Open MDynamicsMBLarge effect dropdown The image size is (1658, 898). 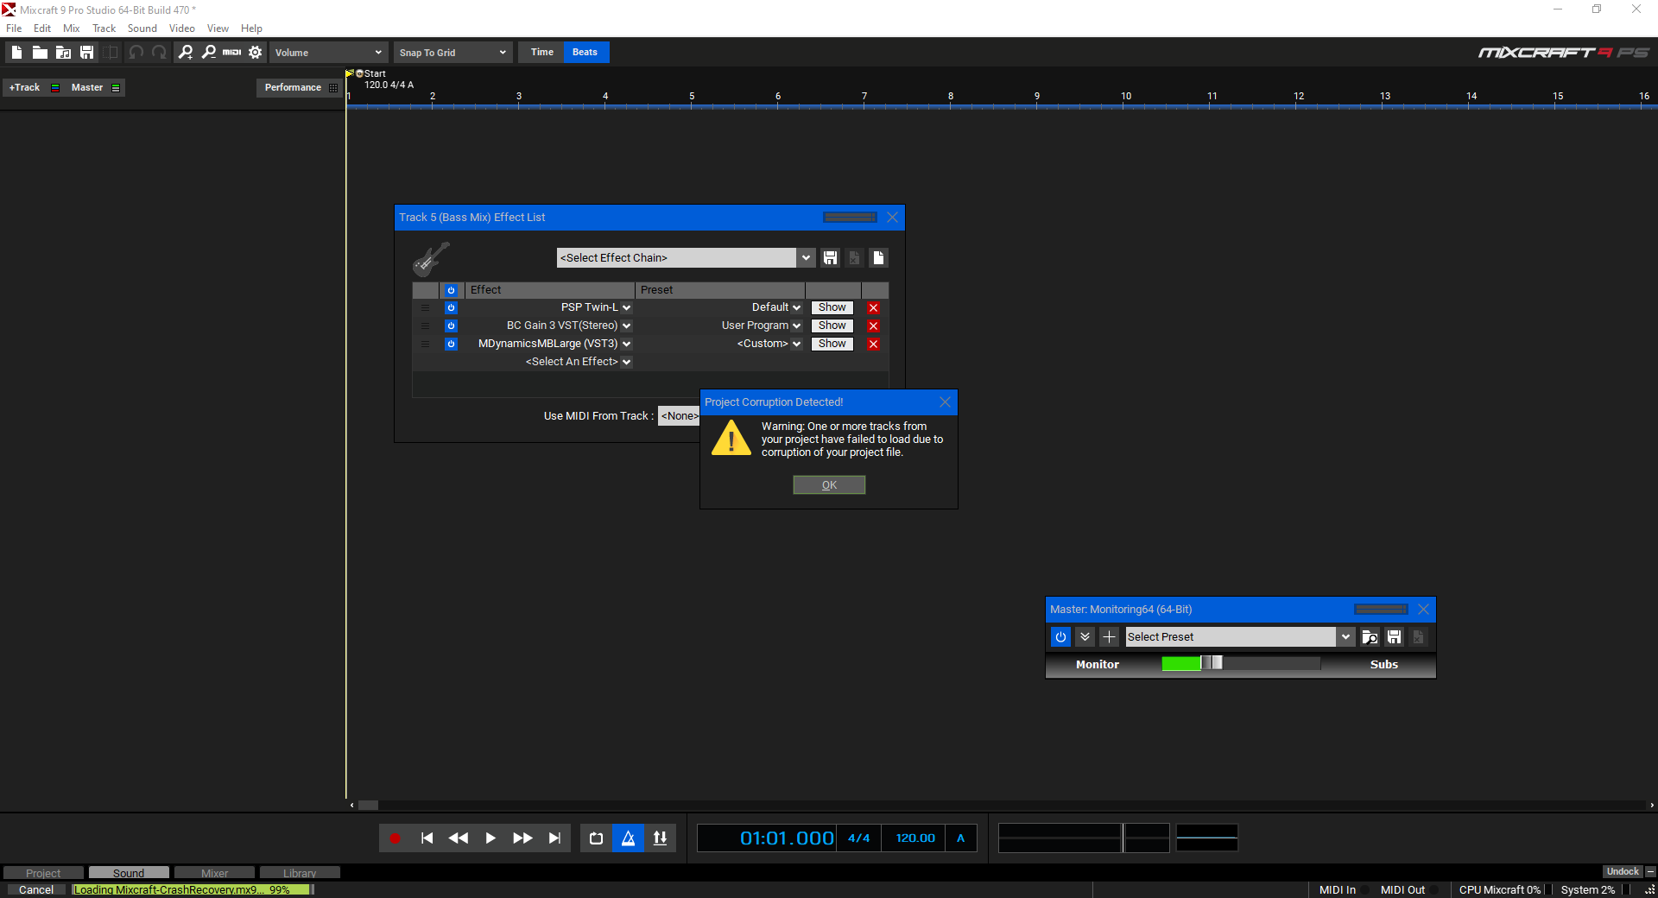pyautogui.click(x=627, y=345)
